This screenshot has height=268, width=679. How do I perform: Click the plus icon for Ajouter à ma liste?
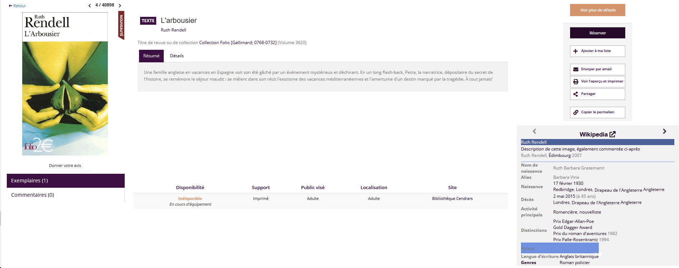575,51
